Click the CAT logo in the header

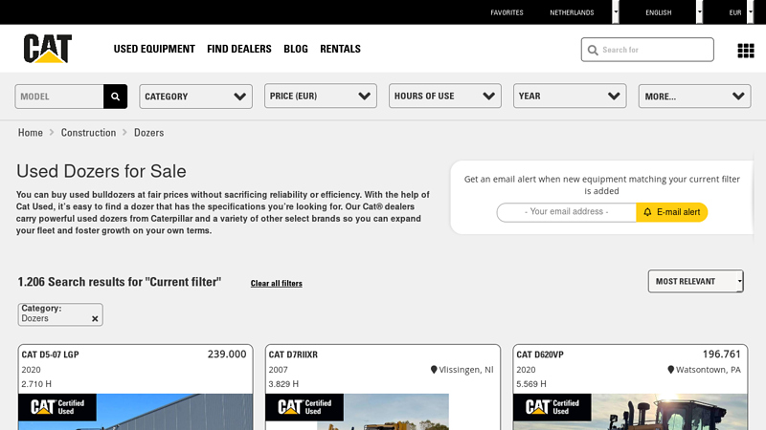(47, 49)
